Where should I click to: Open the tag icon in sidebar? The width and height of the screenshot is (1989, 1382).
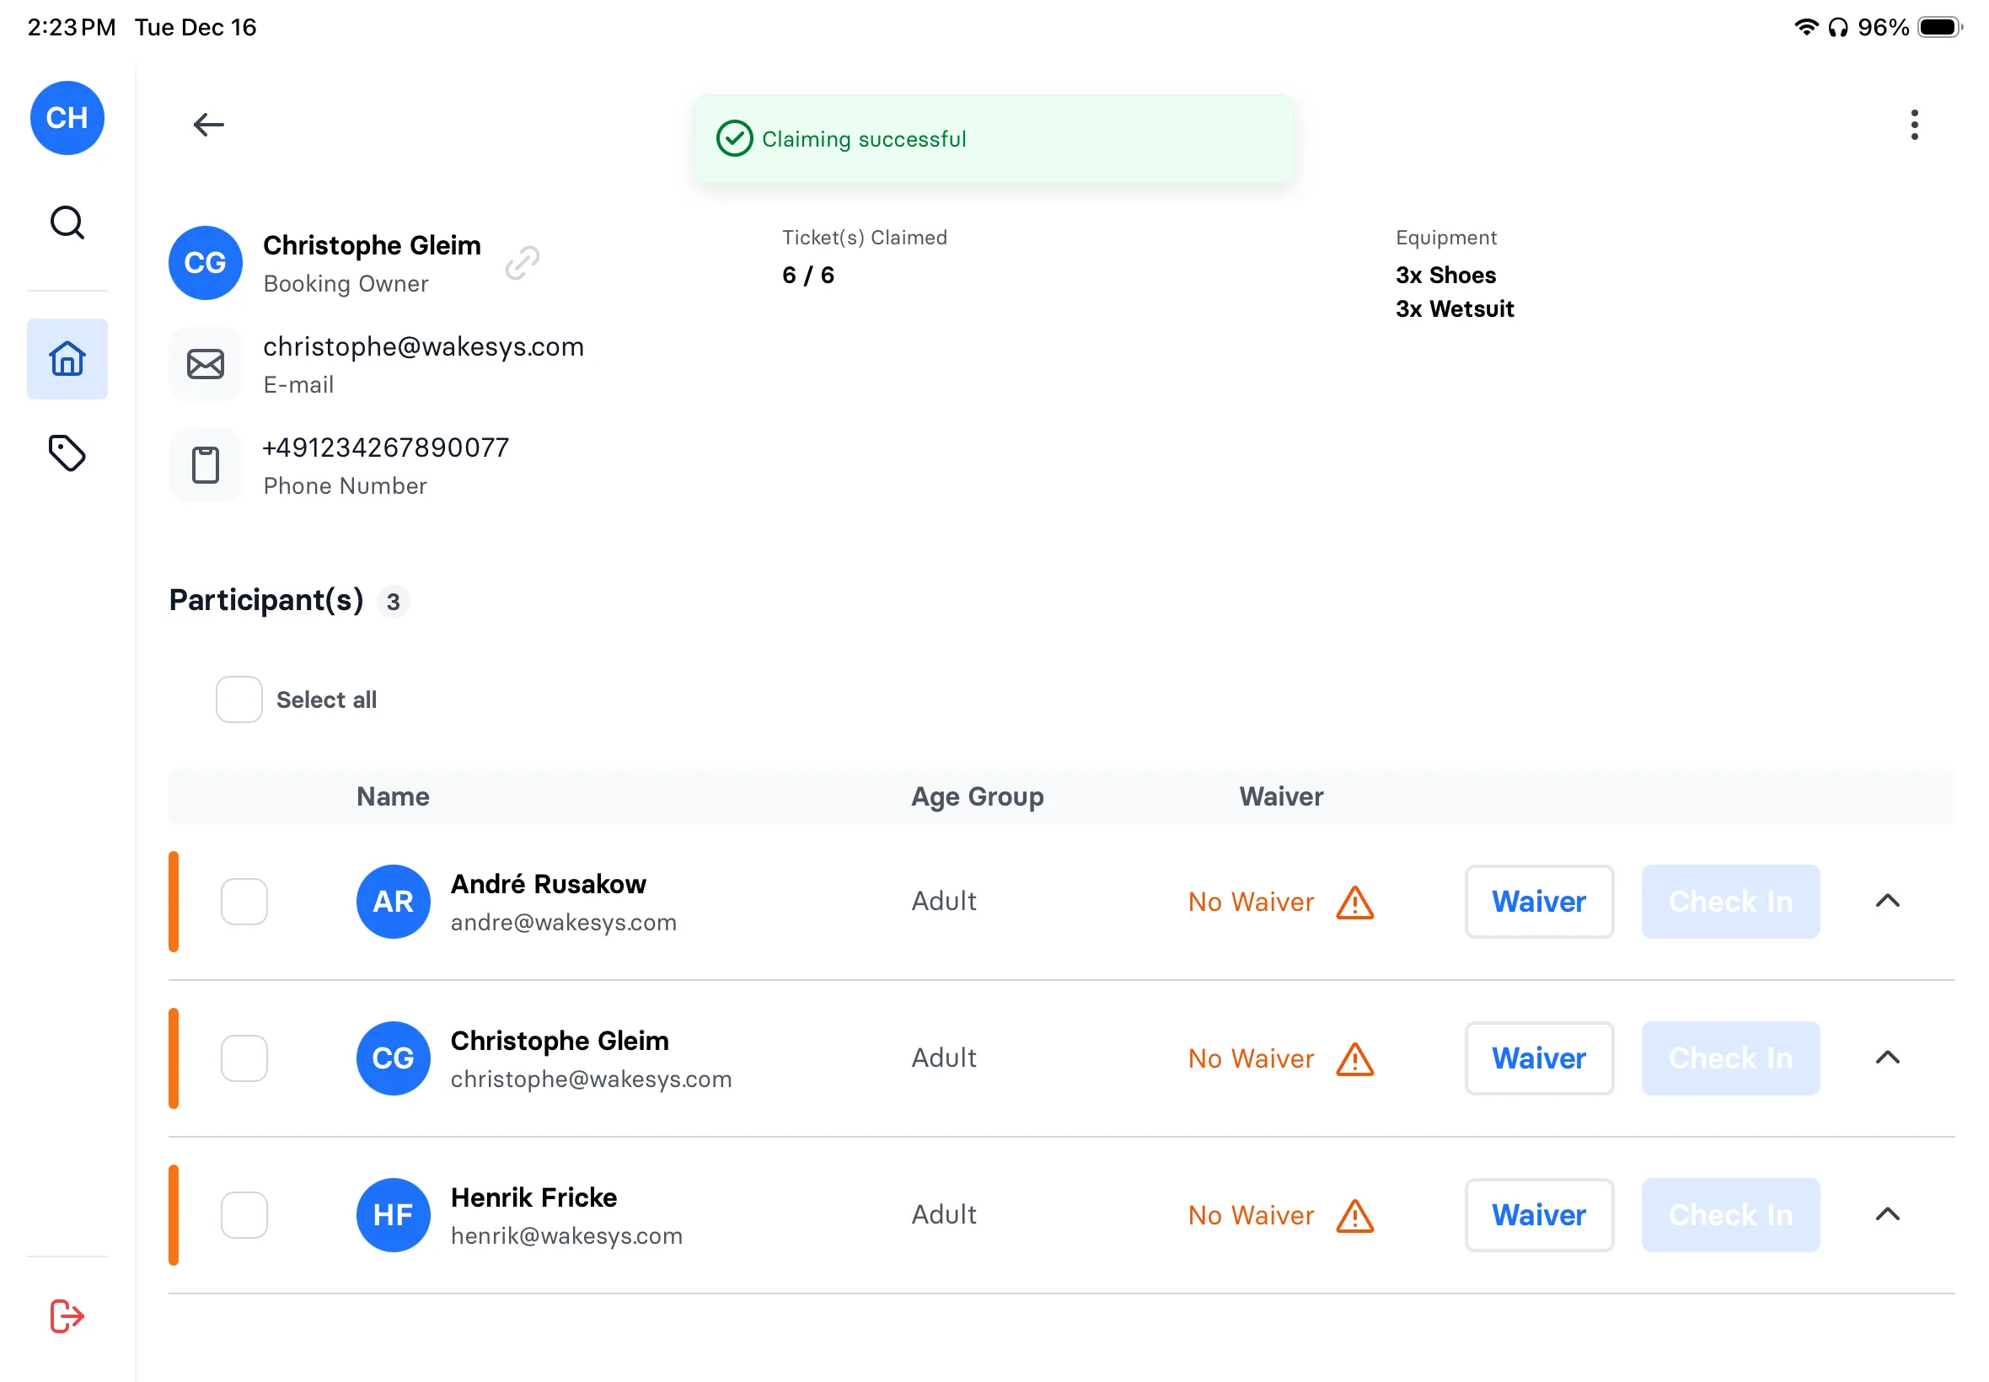click(x=67, y=453)
